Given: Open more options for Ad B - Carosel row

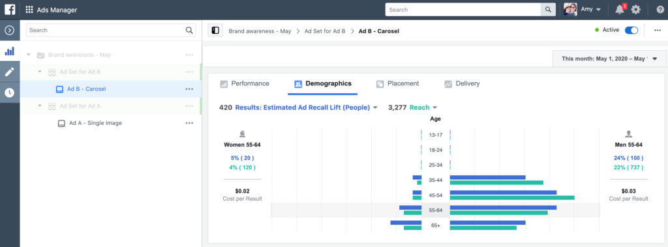Looking at the screenshot, I should coord(189,89).
